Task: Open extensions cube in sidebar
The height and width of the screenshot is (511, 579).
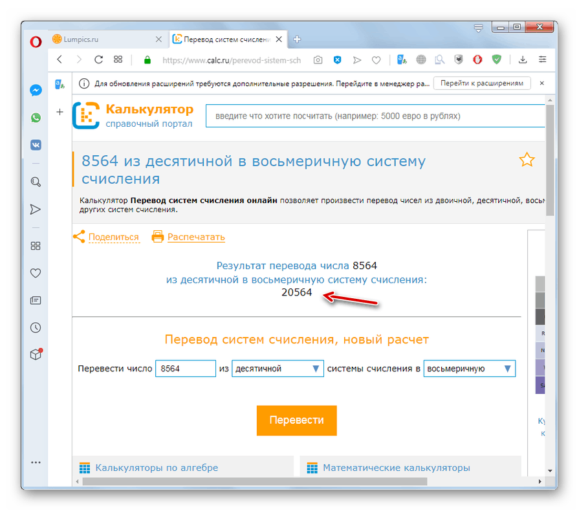Action: coord(36,354)
